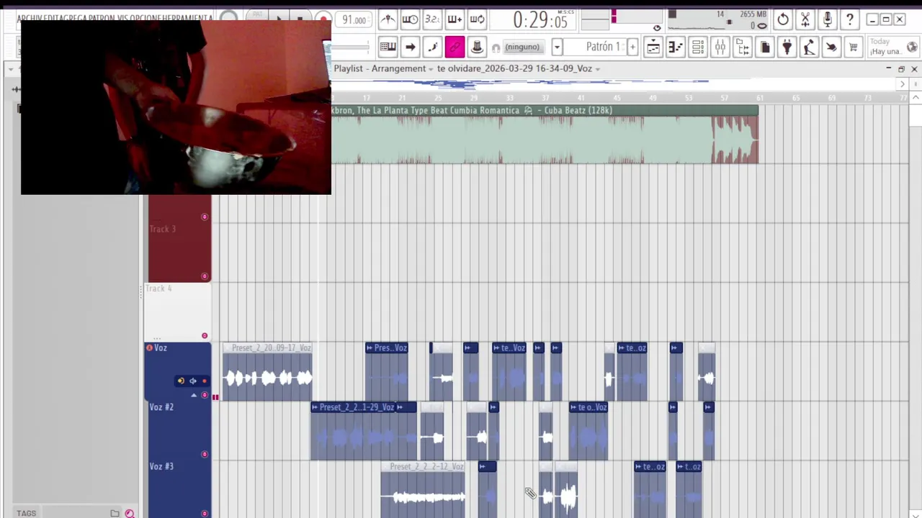The image size is (922, 518).
Task: Click the playlist scroll right arrow
Action: click(x=902, y=83)
